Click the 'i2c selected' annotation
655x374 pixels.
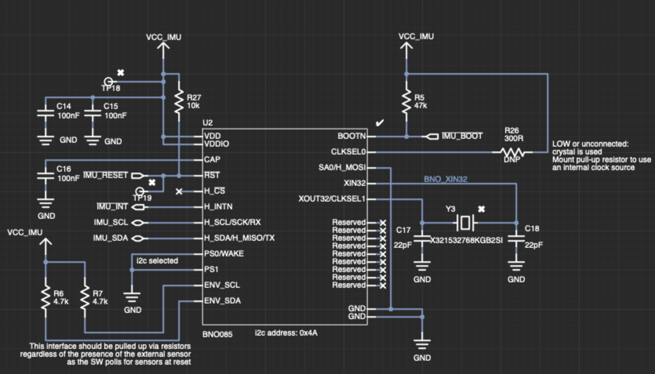(157, 261)
